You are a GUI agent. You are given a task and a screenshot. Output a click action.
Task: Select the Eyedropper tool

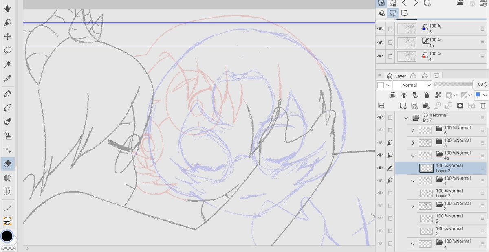pos(7,79)
